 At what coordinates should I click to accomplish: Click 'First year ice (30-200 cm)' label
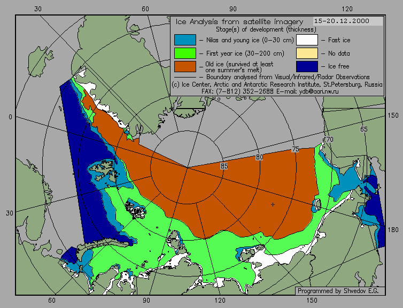245,53
